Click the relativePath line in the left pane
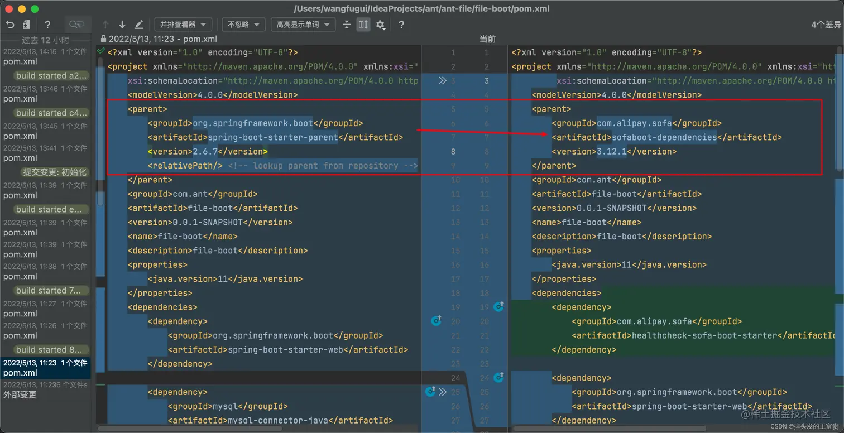 (x=283, y=166)
